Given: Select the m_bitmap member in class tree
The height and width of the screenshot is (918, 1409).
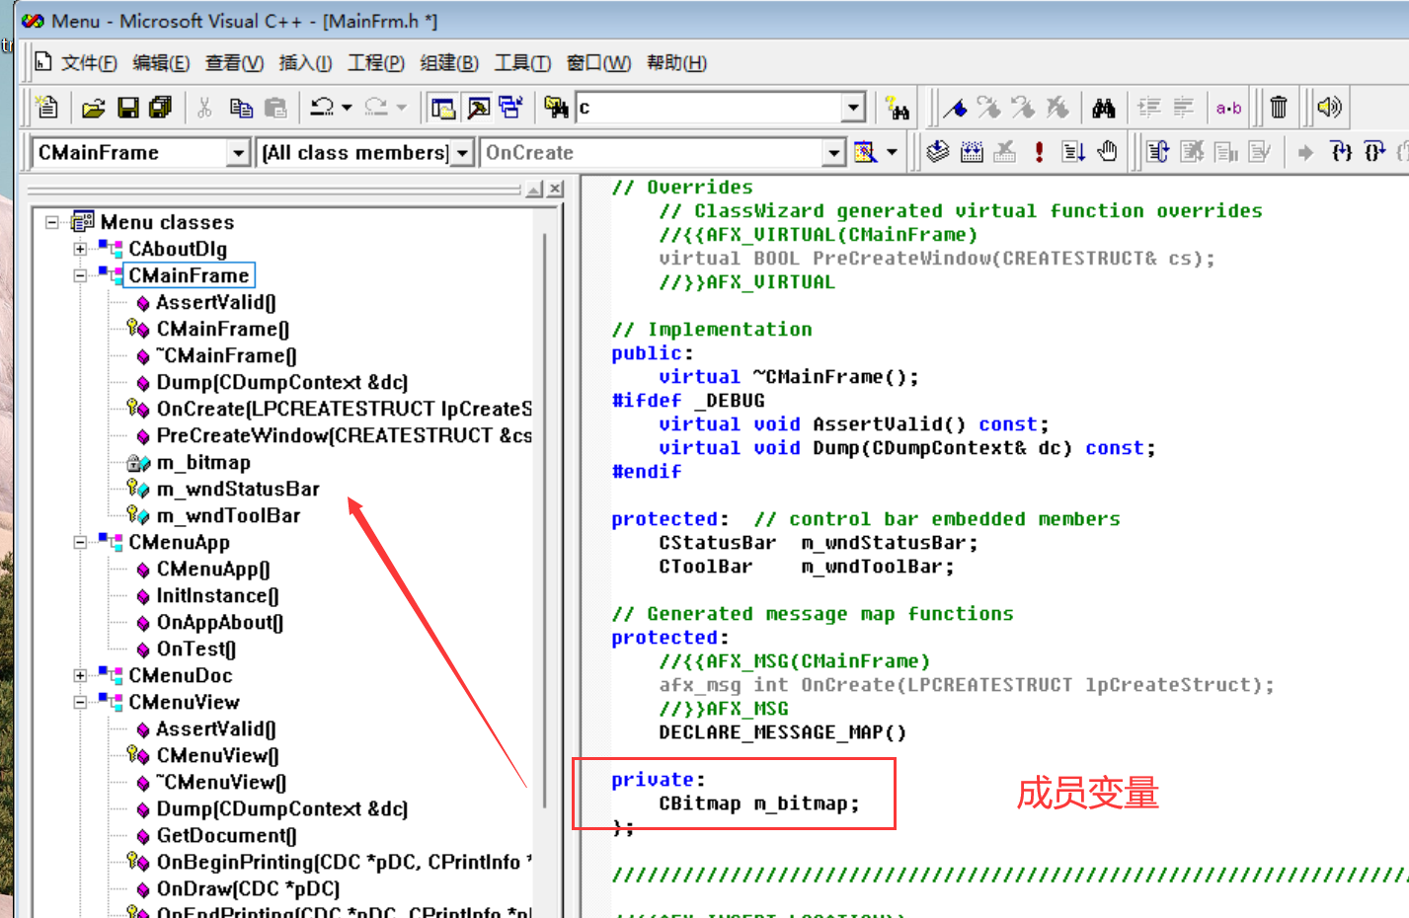Looking at the screenshot, I should tap(203, 462).
